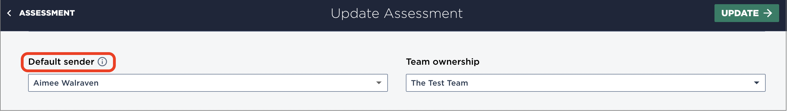Image resolution: width=787 pixels, height=111 pixels.
Task: Click the Update Assessment page title
Action: [397, 13]
